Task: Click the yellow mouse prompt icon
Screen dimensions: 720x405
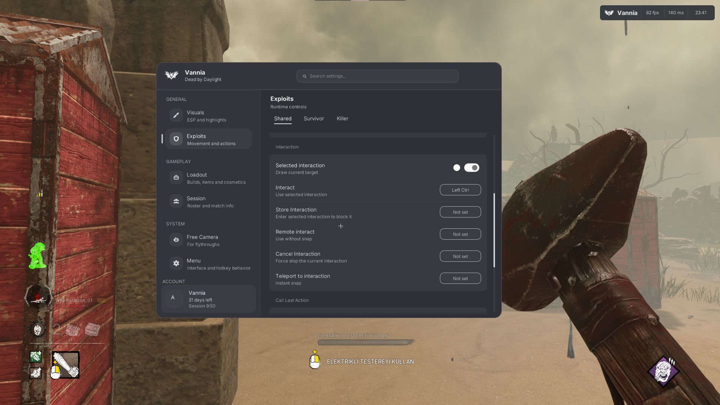Action: pos(315,360)
